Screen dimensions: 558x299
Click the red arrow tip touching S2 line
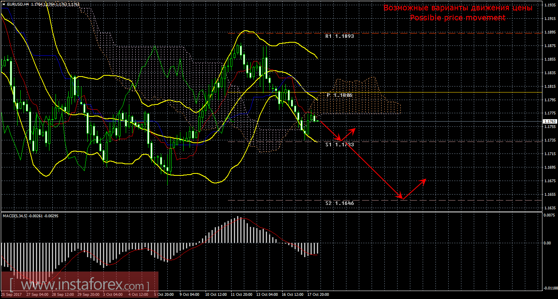tap(401, 198)
